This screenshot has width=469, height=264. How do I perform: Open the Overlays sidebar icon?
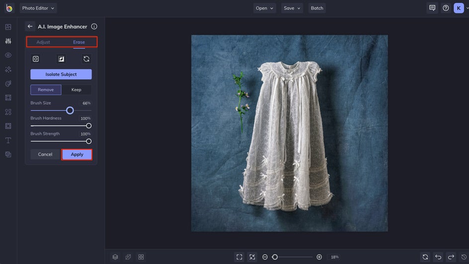click(8, 126)
